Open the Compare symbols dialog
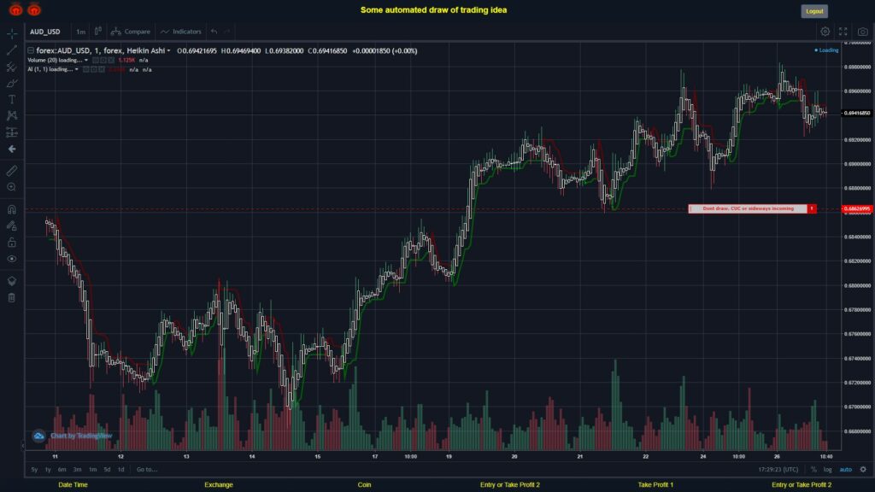875x492 pixels. coord(131,32)
